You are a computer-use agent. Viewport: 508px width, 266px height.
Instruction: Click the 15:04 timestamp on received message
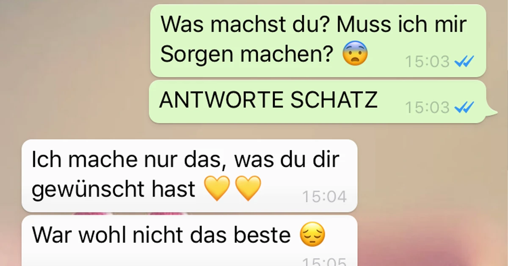click(x=324, y=197)
